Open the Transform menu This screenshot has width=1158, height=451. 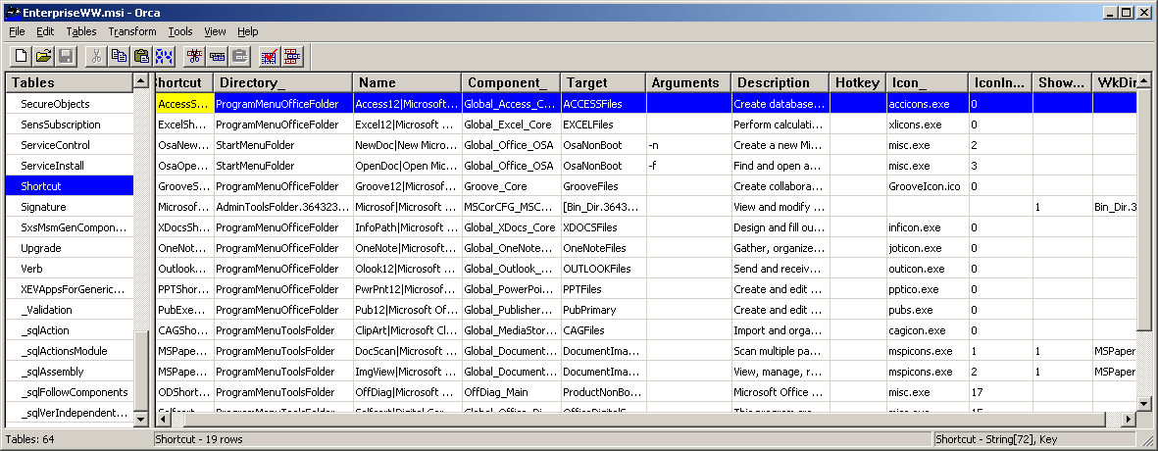132,31
